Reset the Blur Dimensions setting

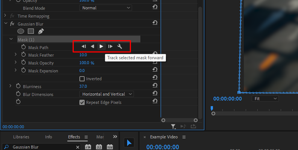pyautogui.click(x=155, y=93)
